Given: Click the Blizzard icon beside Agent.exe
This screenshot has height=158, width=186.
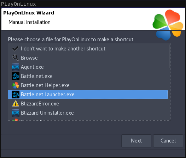Looking at the screenshot, I should click(x=16, y=67).
